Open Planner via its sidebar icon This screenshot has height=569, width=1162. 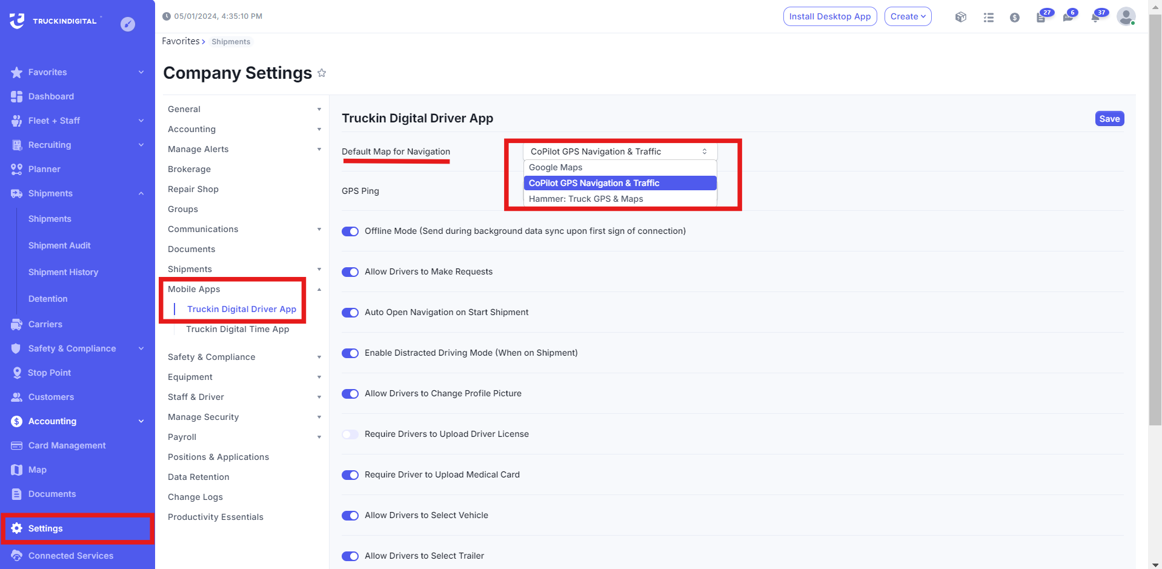pyautogui.click(x=16, y=169)
